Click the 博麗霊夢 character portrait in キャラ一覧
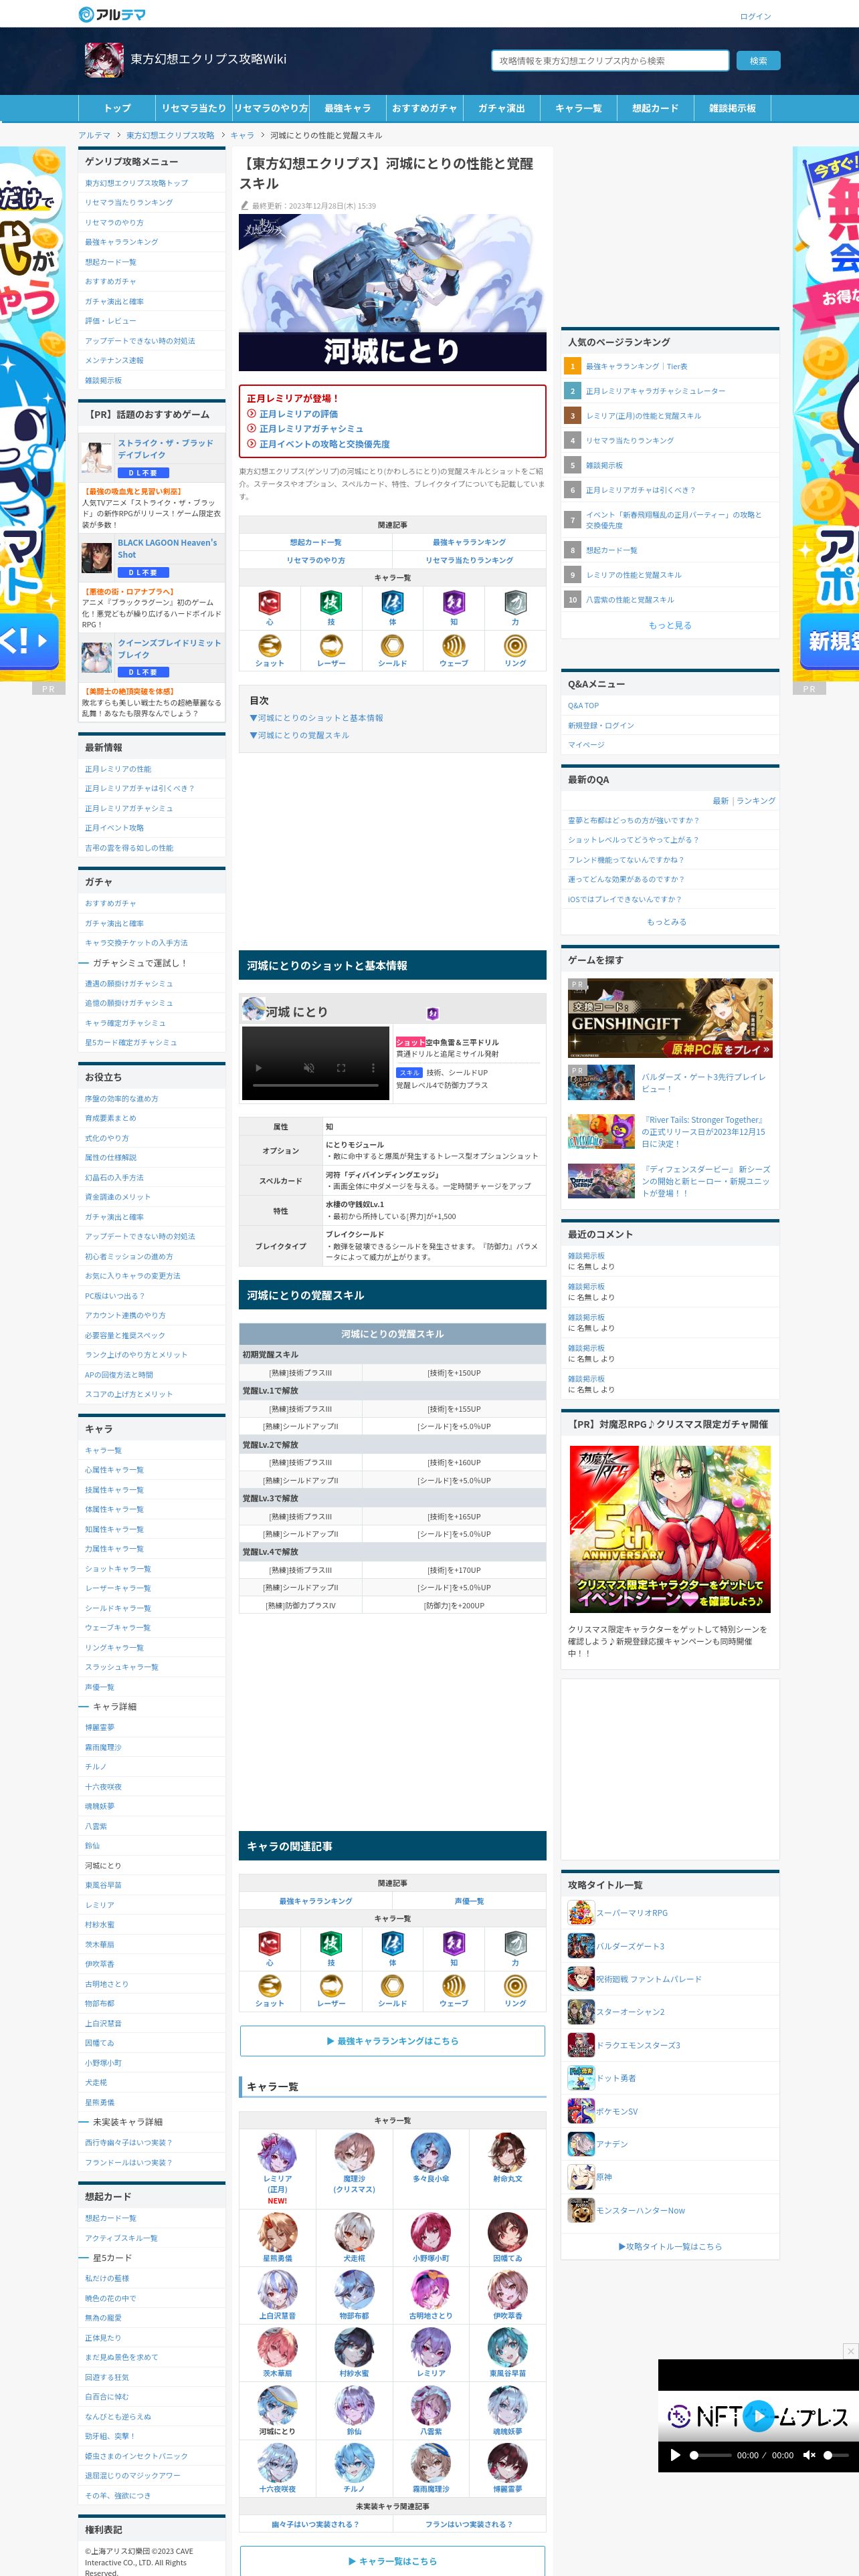 click(507, 2464)
